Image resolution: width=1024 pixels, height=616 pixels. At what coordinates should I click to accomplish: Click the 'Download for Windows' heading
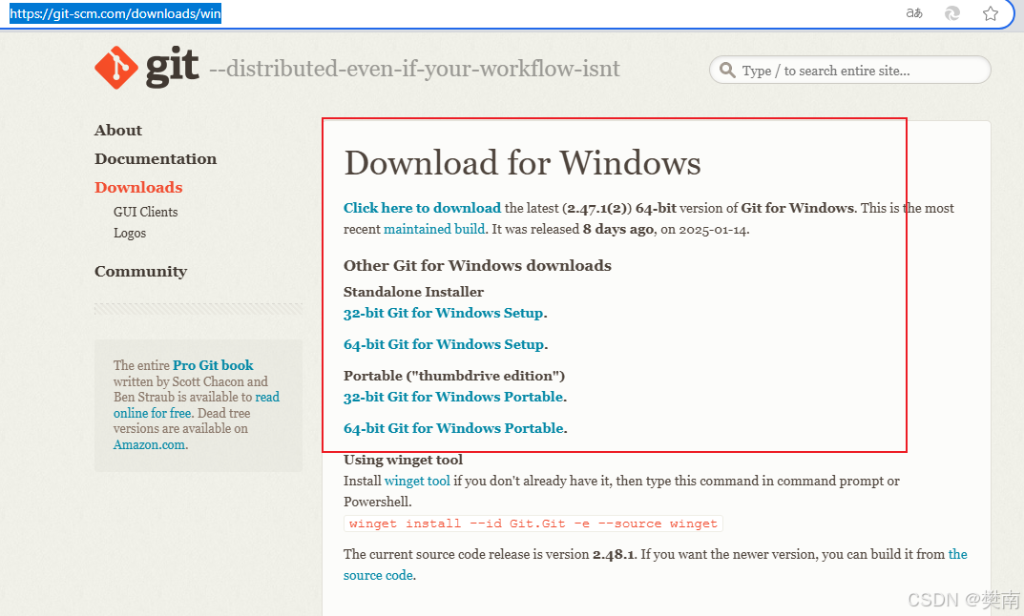click(x=522, y=162)
